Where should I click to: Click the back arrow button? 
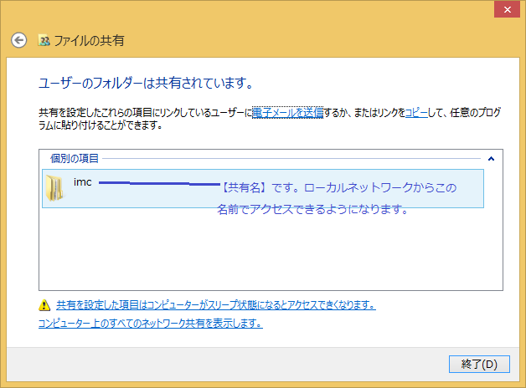(19, 40)
